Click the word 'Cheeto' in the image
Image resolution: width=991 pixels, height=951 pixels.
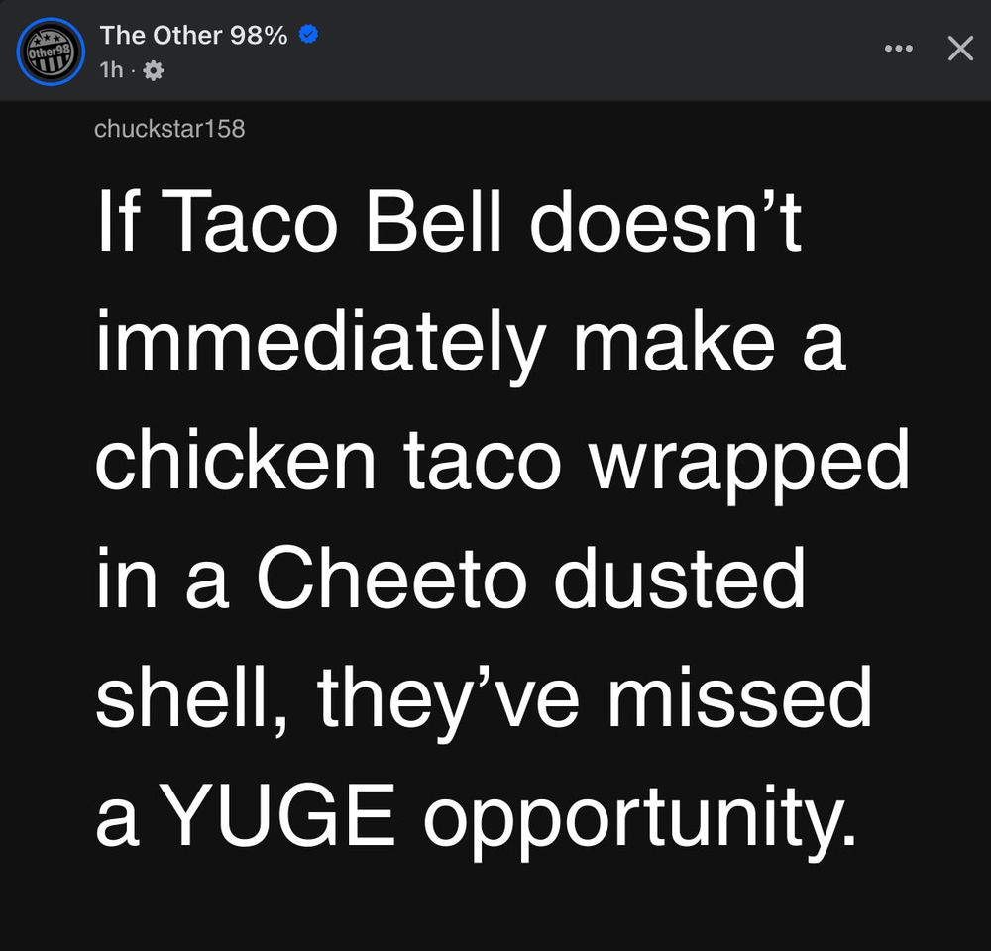click(391, 578)
